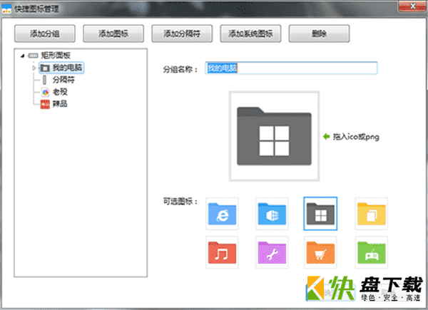Click the large folder icon preview
Image resolution: width=428 pixels, height=310 pixels.
pos(274,136)
